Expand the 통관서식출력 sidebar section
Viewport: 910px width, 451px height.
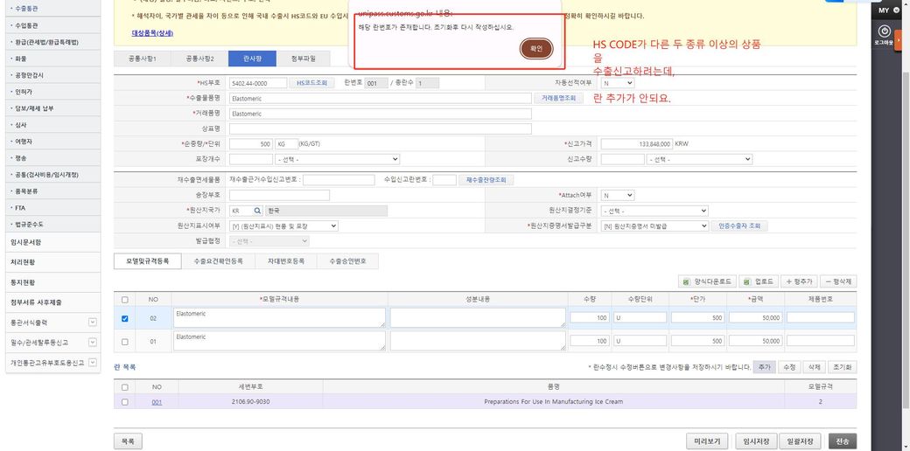tap(93, 322)
